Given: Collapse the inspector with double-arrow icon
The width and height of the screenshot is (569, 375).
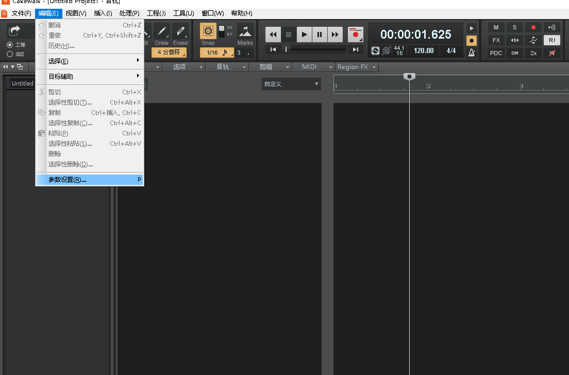Looking at the screenshot, I should [5, 67].
